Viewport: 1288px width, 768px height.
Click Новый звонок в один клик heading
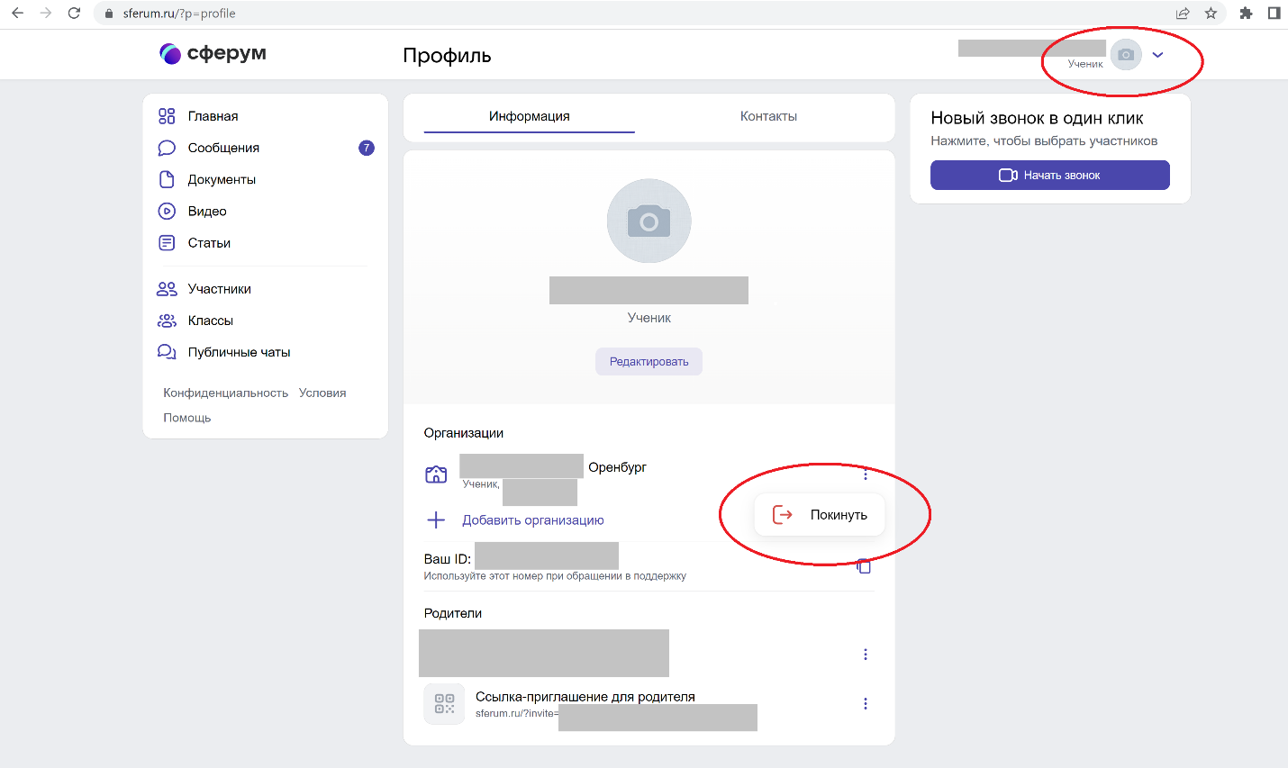click(1038, 118)
